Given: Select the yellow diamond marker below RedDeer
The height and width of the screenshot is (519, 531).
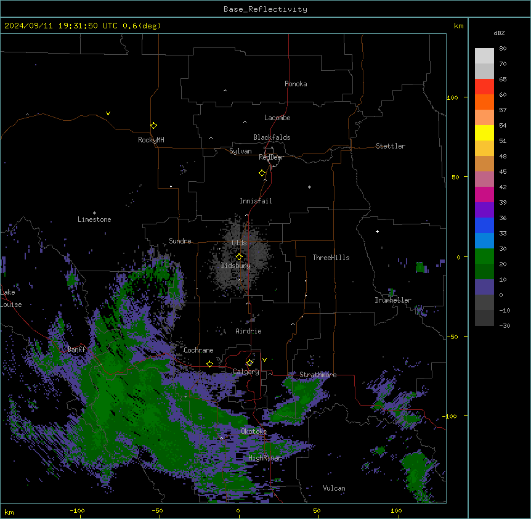Looking at the screenshot, I should pos(262,173).
